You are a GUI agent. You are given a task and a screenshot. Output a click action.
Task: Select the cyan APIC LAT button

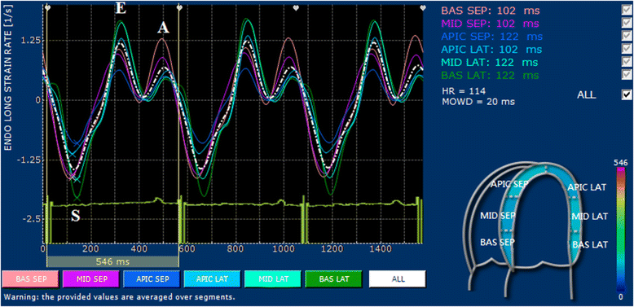(212, 278)
